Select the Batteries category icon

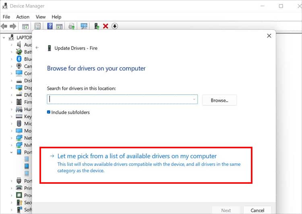19,52
